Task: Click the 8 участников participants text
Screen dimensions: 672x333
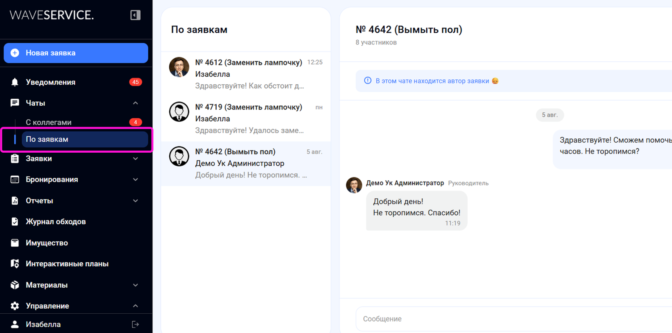Action: click(x=376, y=42)
